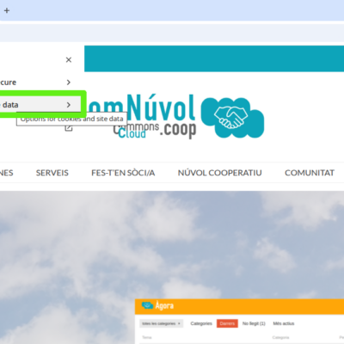Open the NÚVOL COOPERATIU menu item

point(219,173)
